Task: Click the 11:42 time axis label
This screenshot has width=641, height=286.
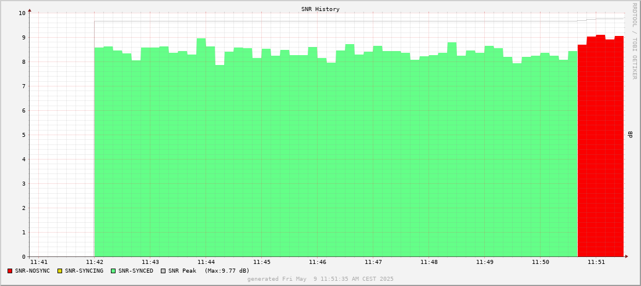Action: pyautogui.click(x=95, y=262)
